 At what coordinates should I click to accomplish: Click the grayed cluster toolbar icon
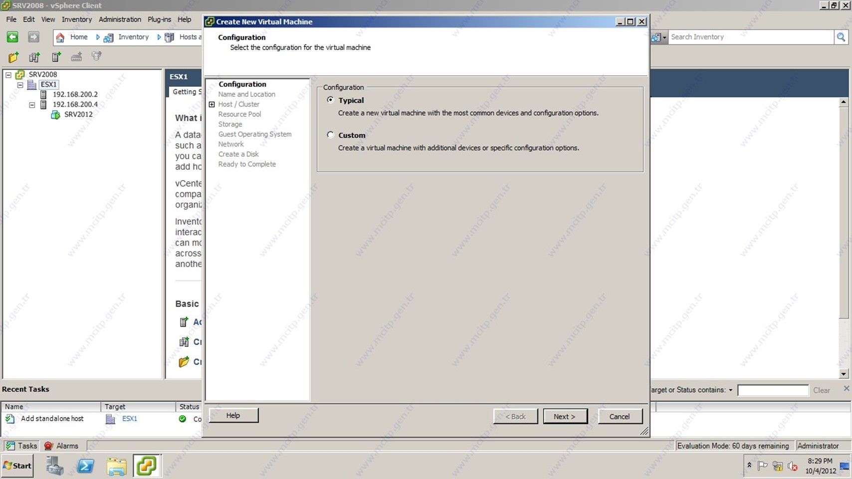tap(76, 57)
